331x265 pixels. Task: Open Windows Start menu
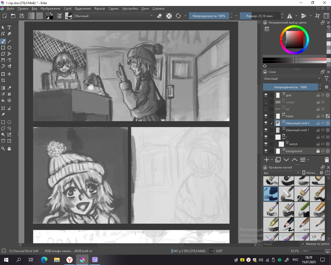pyautogui.click(x=6, y=260)
